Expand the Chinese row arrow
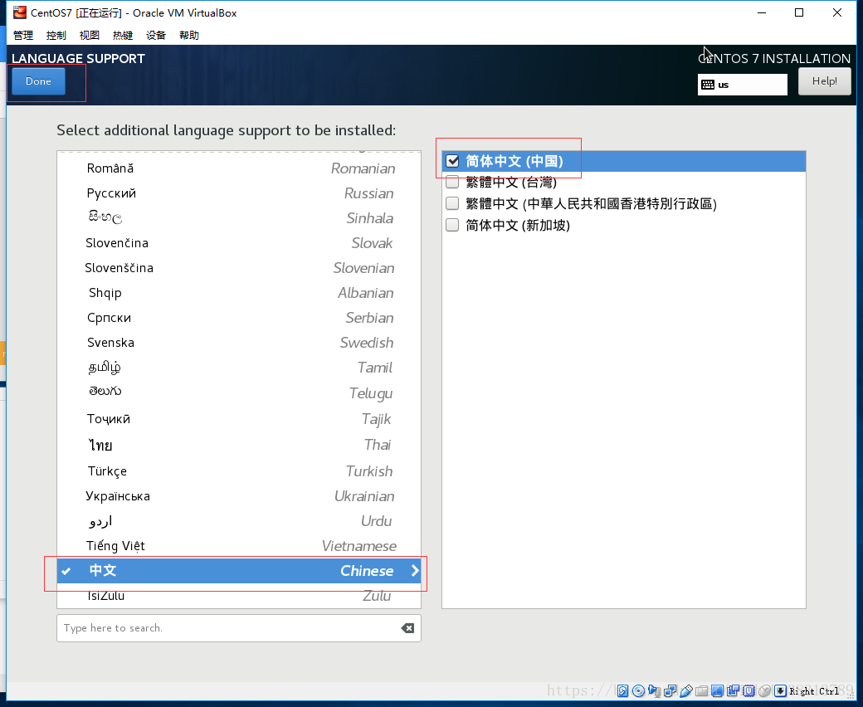This screenshot has height=707, width=863. coord(415,571)
